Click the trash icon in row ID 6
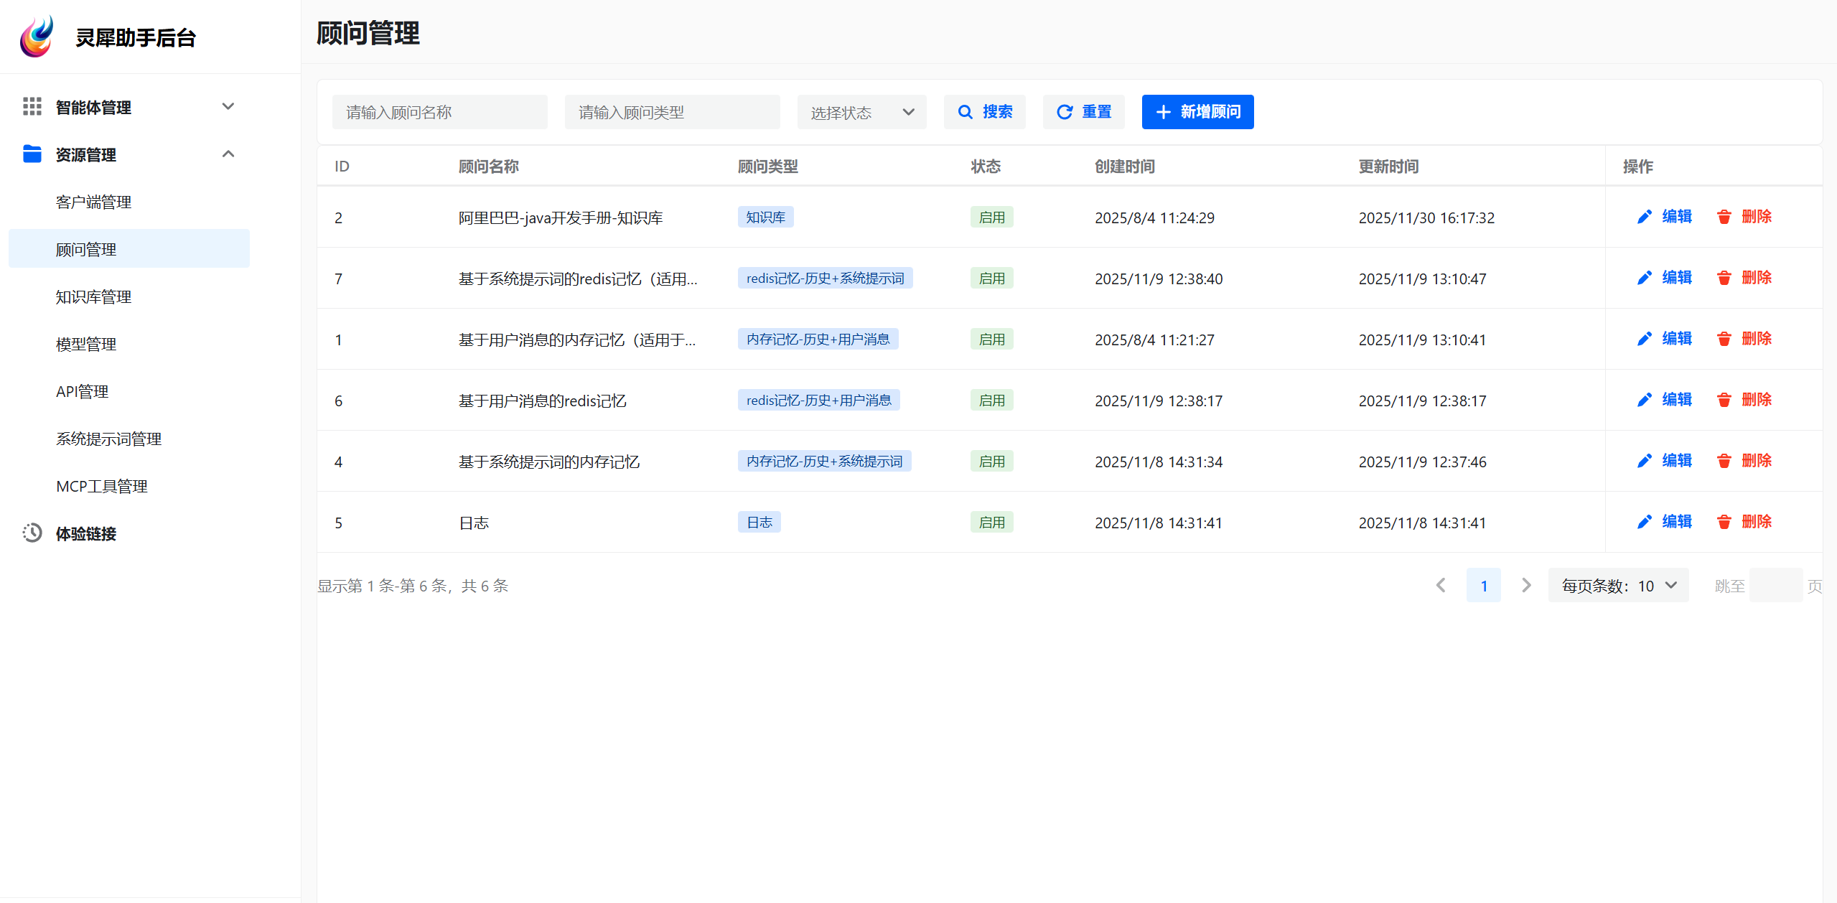 click(x=1724, y=400)
